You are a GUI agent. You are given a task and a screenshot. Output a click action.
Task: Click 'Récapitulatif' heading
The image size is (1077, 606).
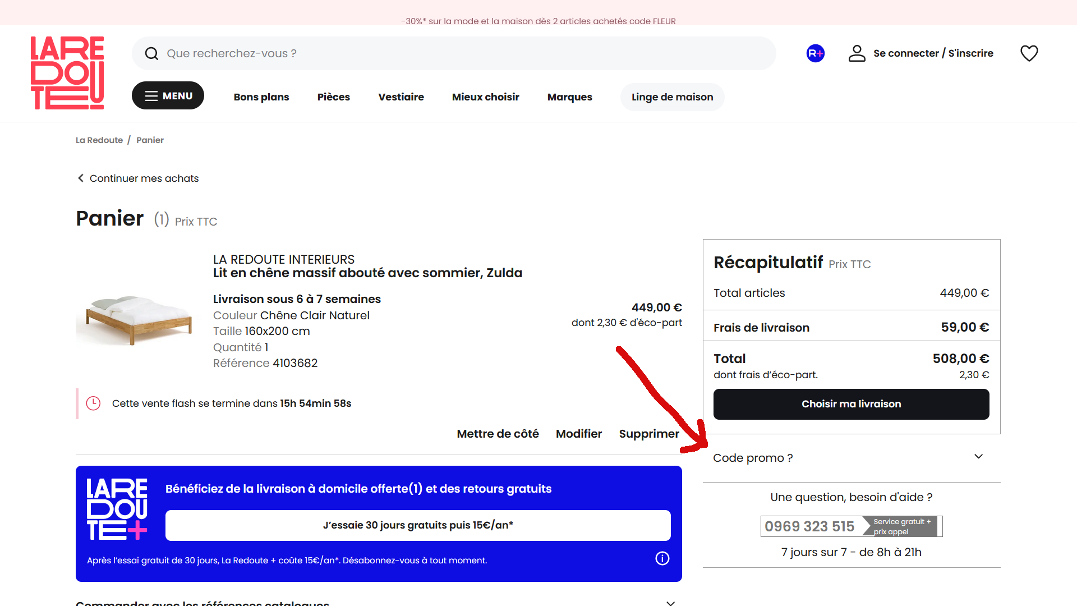pos(768,263)
